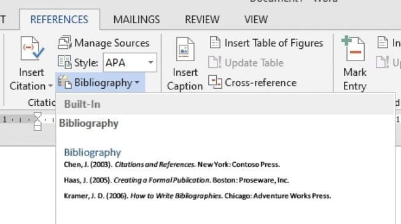Open Cross-reference
401x224 pixels.
(x=260, y=83)
